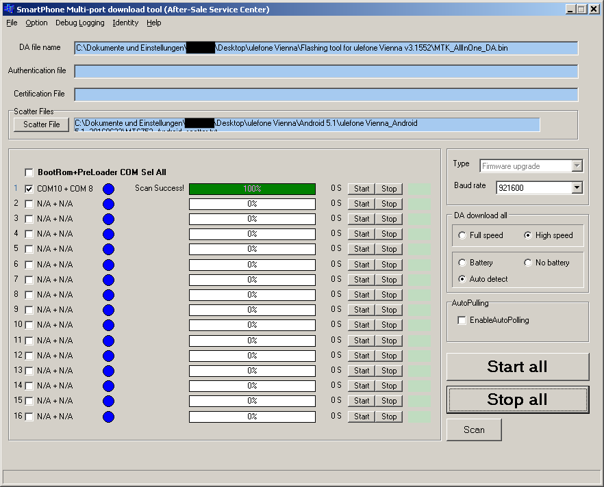Open the Baud rate dropdown

(577, 187)
